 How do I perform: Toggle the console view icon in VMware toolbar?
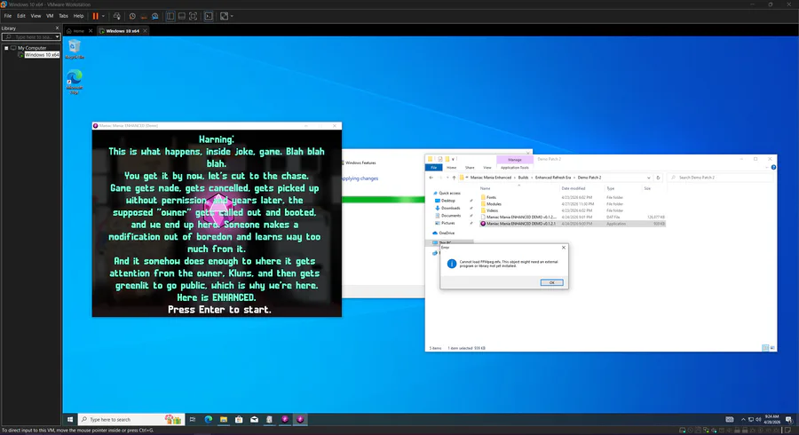click(209, 16)
